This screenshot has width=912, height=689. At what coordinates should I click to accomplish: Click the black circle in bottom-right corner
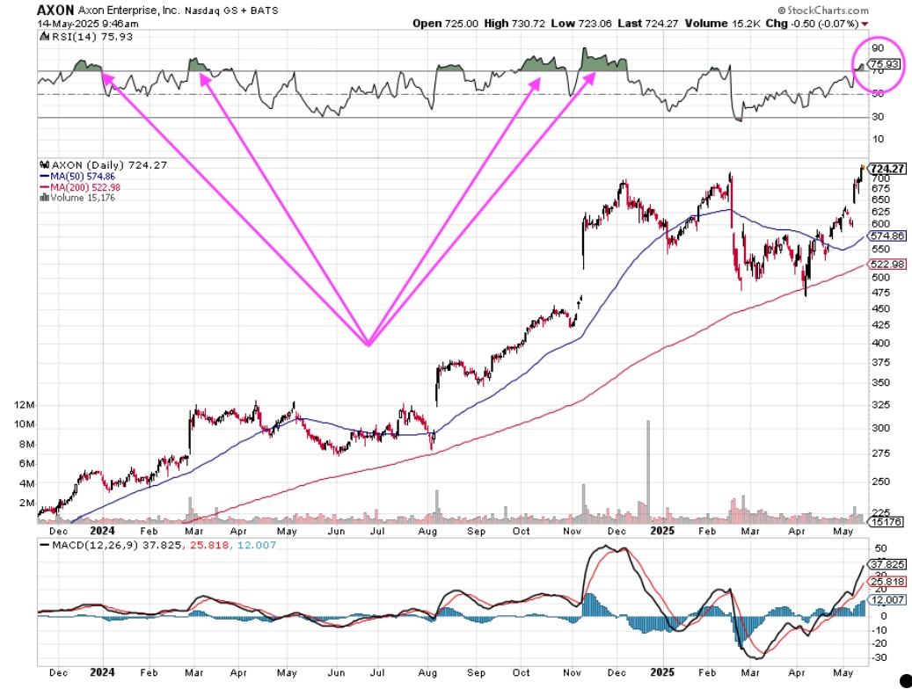[903, 679]
